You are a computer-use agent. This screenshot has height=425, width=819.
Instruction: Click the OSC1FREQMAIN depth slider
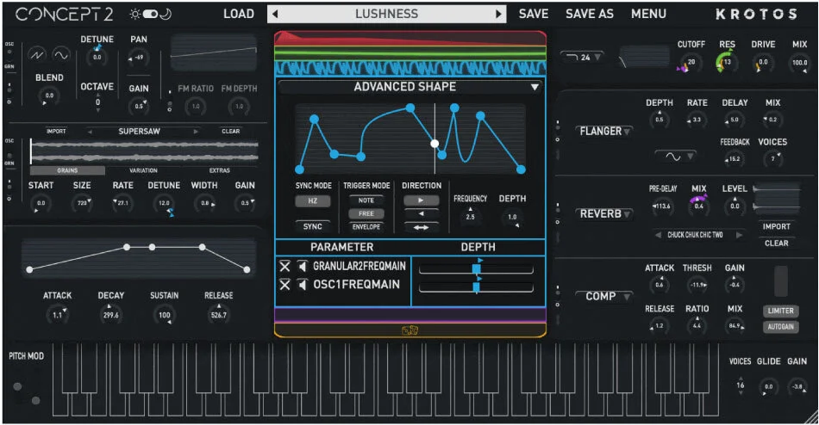476,287
